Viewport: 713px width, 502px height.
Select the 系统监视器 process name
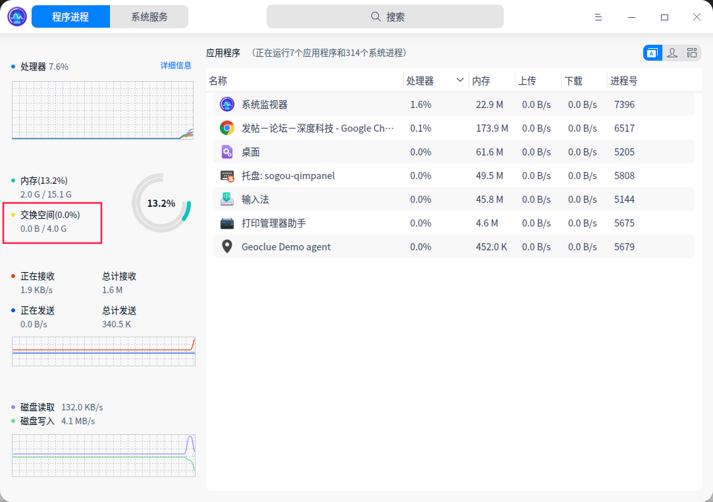pos(265,105)
